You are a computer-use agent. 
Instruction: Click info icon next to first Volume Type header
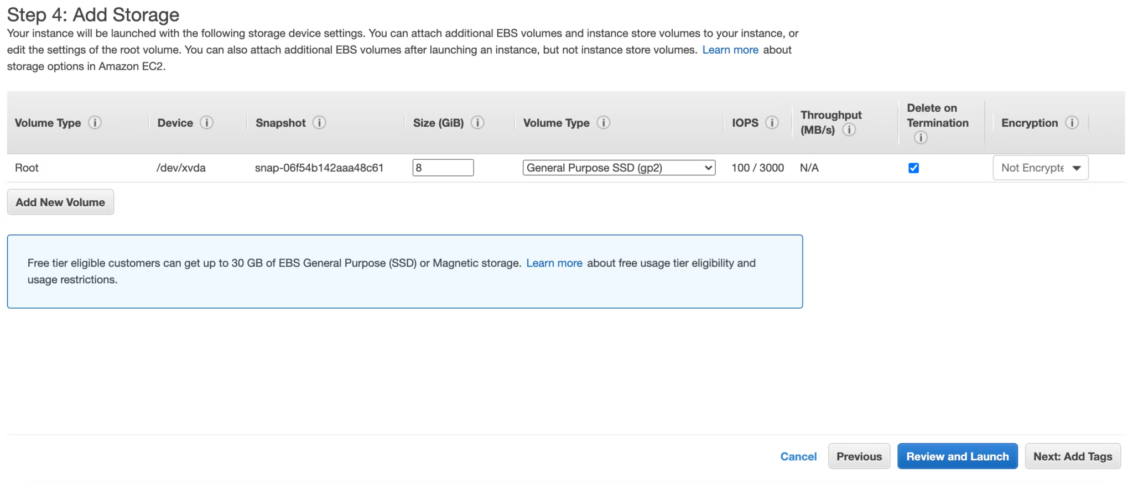[95, 123]
